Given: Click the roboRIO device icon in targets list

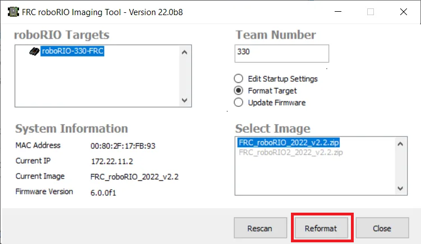Looking at the screenshot, I should [x=34, y=51].
